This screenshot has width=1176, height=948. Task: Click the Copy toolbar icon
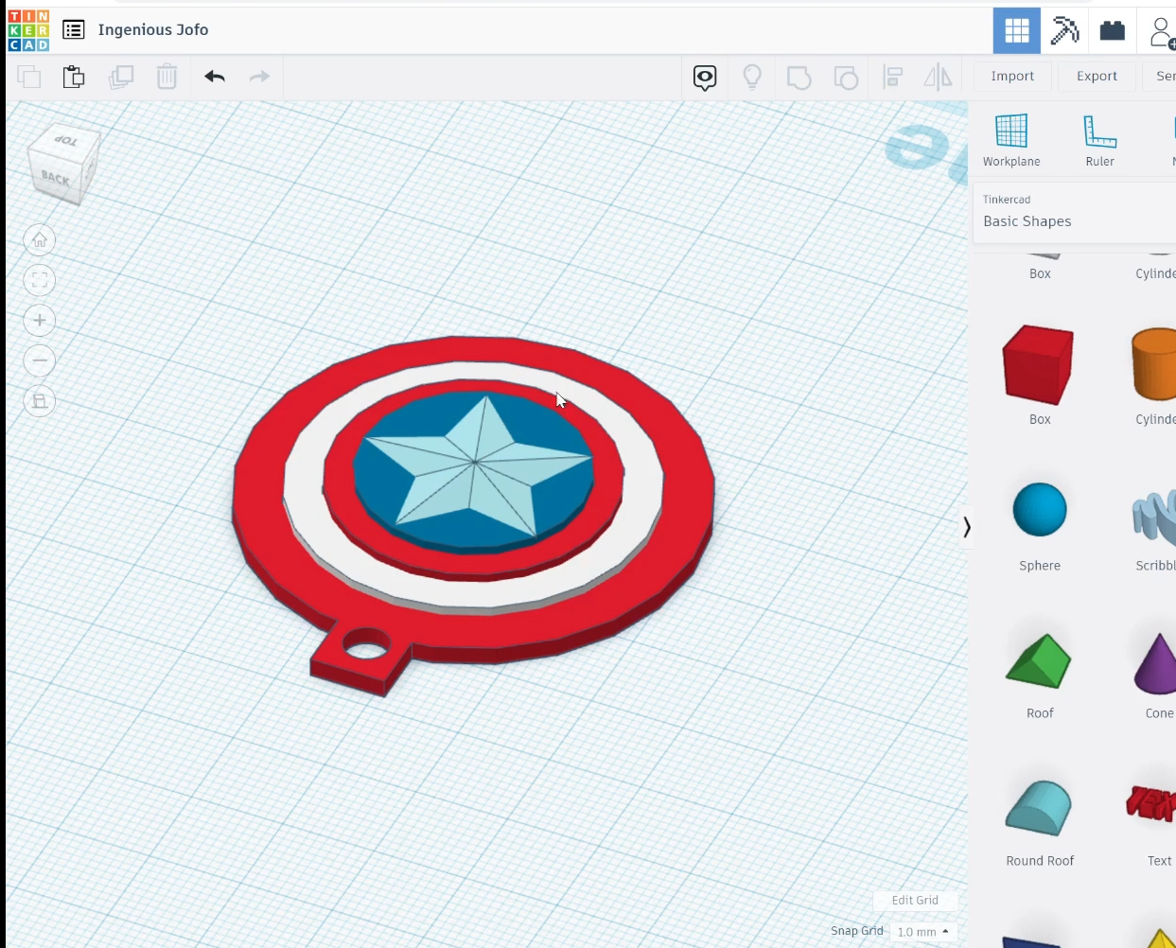click(x=29, y=77)
